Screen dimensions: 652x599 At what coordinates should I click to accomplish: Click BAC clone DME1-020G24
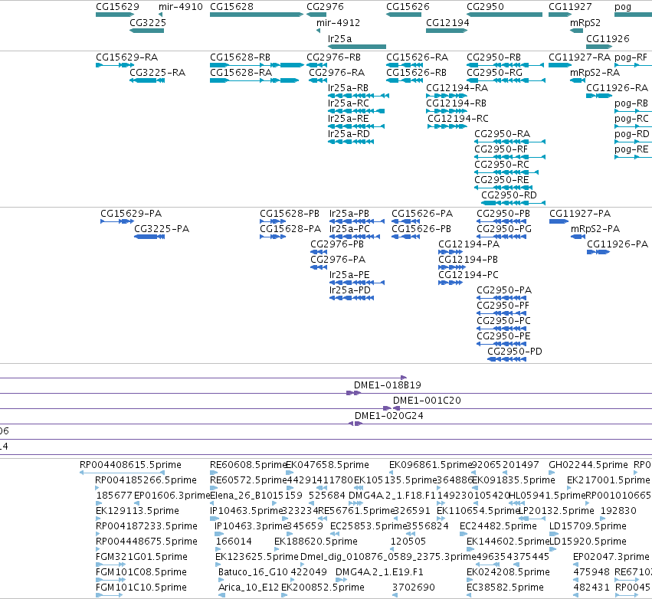click(388, 416)
